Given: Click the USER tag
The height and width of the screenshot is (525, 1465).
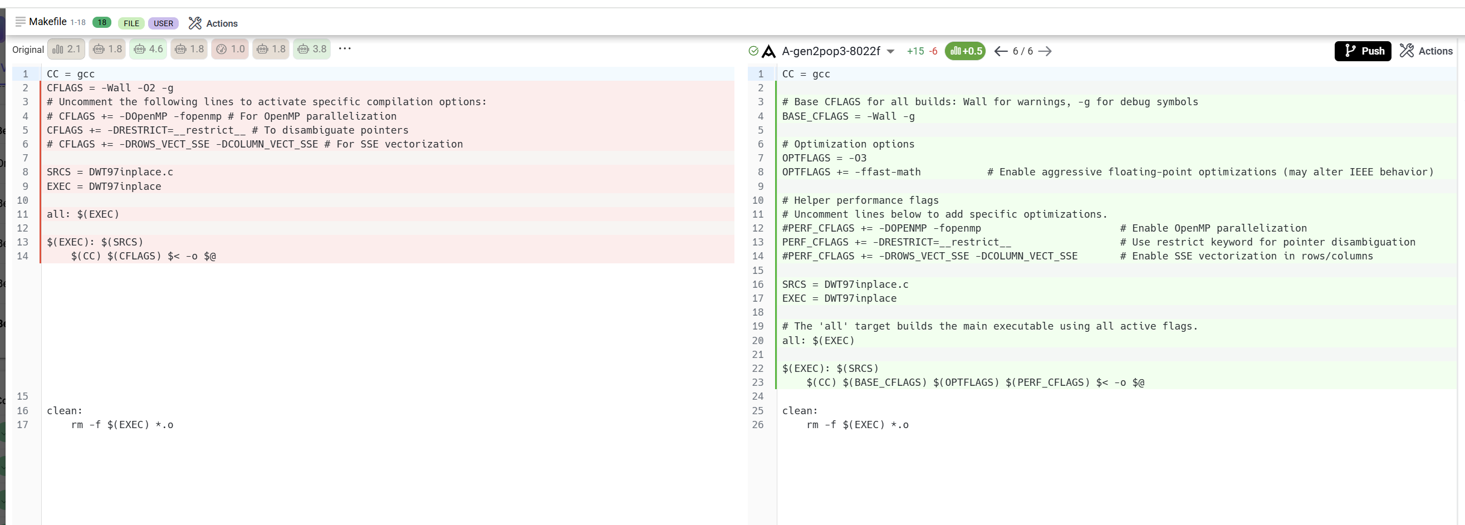Looking at the screenshot, I should pos(163,23).
